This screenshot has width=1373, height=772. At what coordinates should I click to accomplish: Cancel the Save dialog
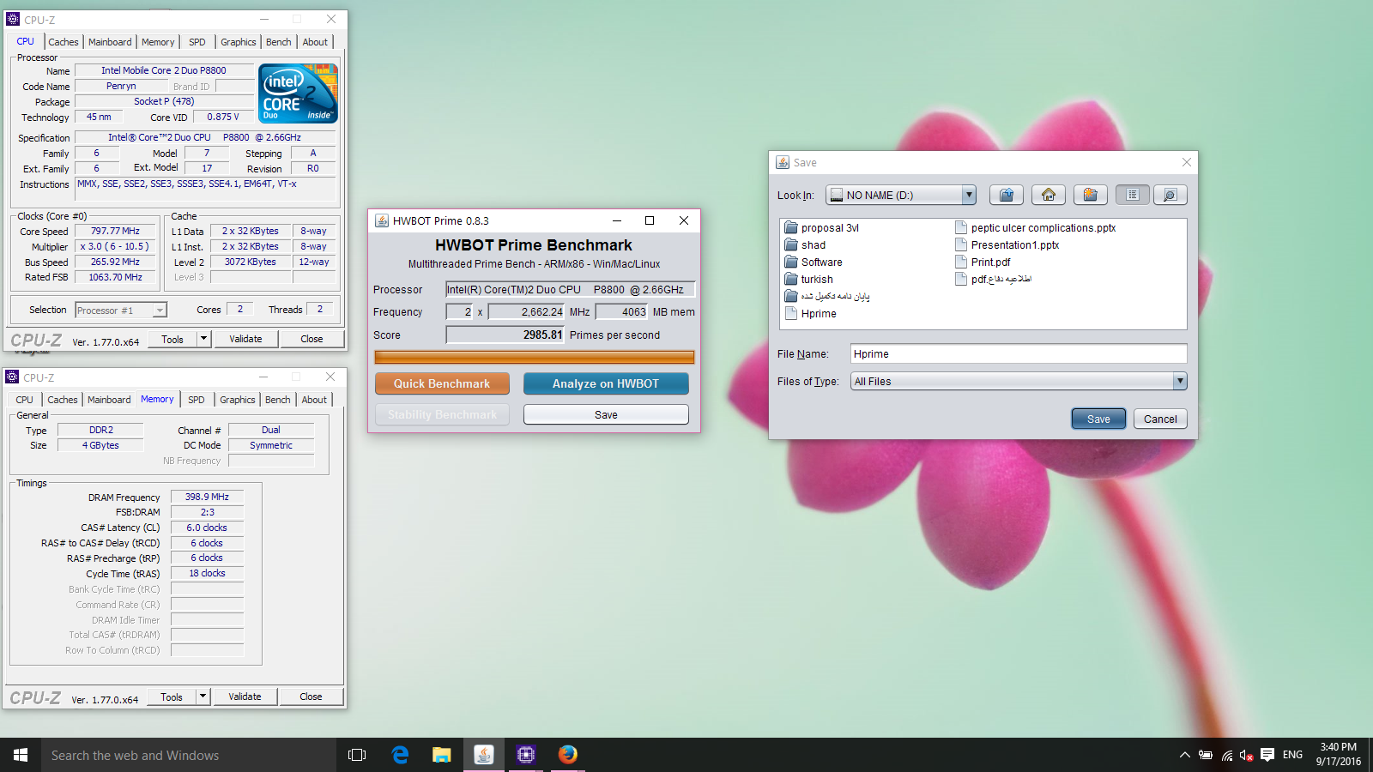(1160, 419)
